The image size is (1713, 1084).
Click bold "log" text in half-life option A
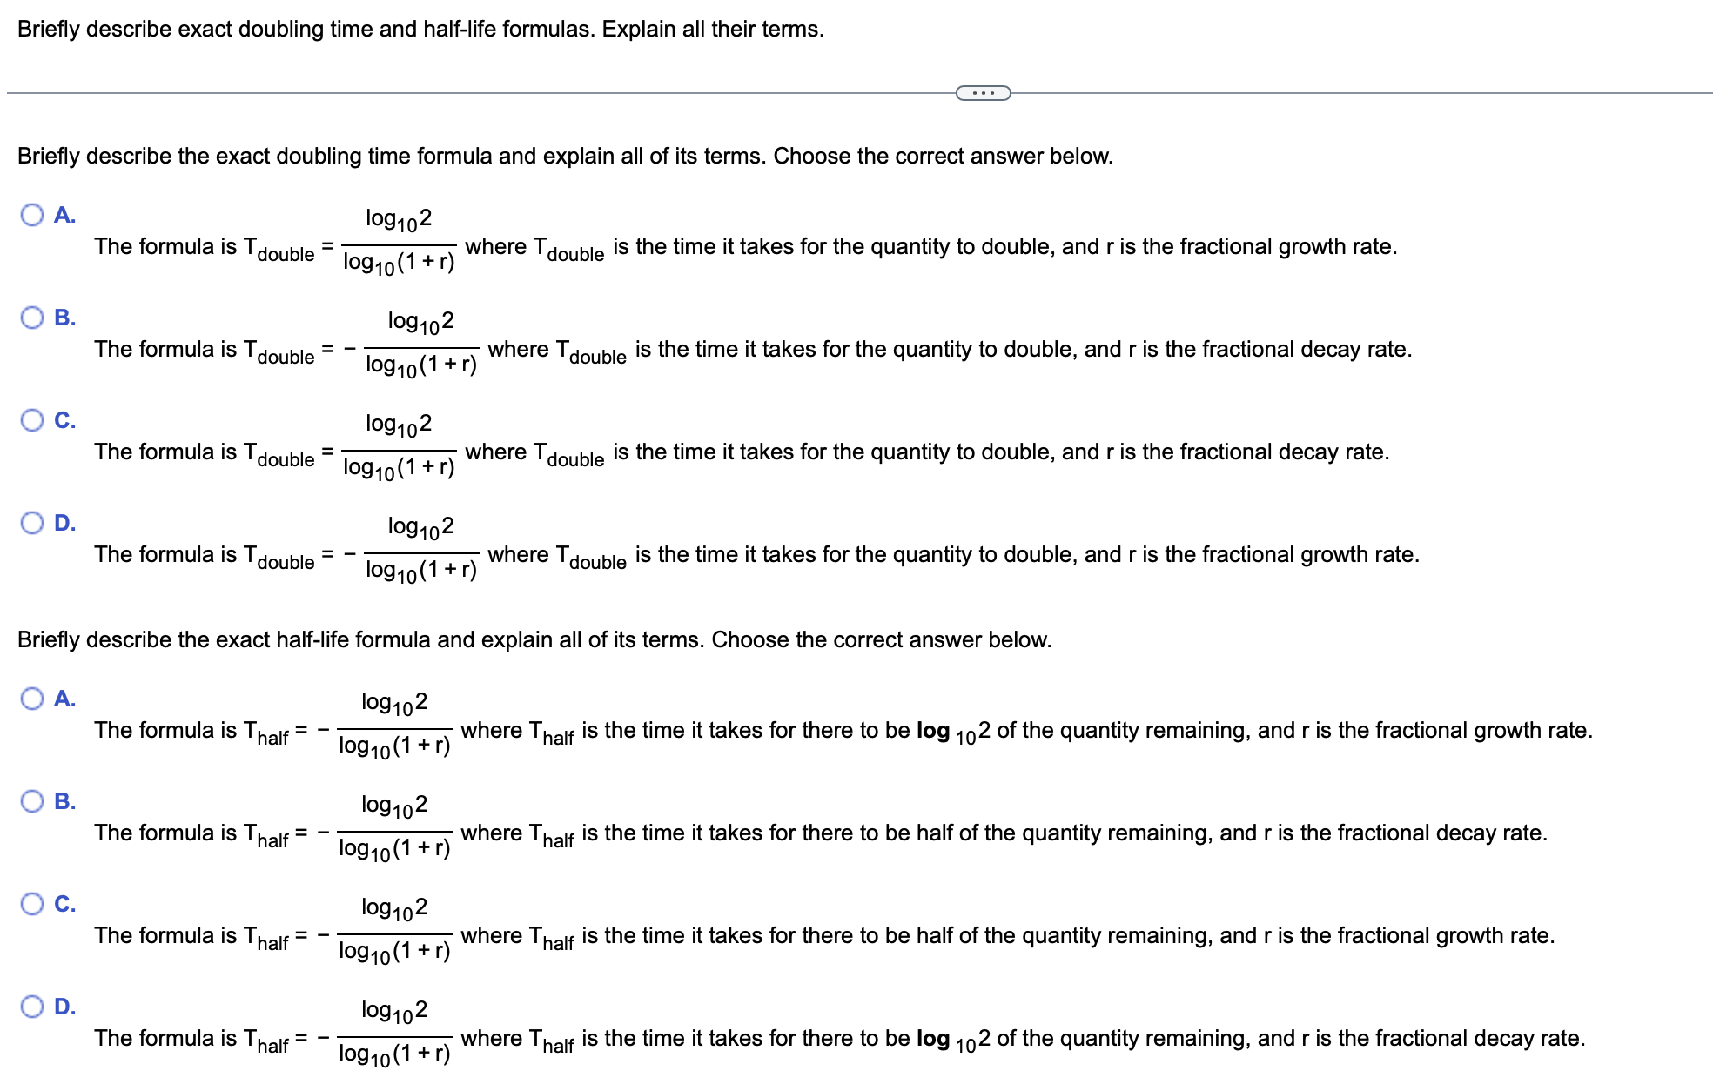(932, 731)
